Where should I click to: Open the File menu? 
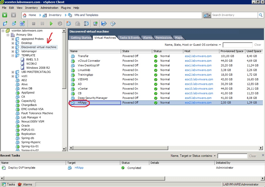point(4,8)
